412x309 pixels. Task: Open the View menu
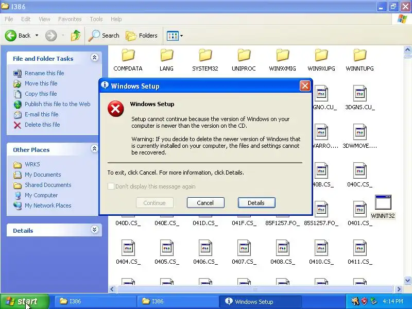pyautogui.click(x=44, y=19)
